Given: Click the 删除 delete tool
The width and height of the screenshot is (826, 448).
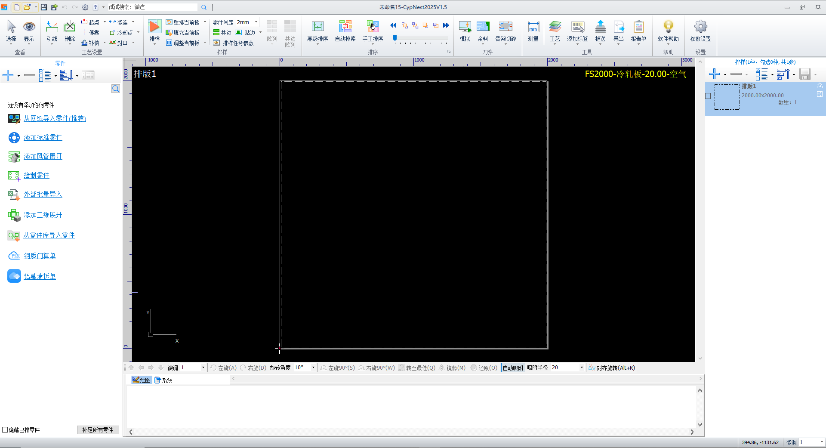Looking at the screenshot, I should click(70, 31).
